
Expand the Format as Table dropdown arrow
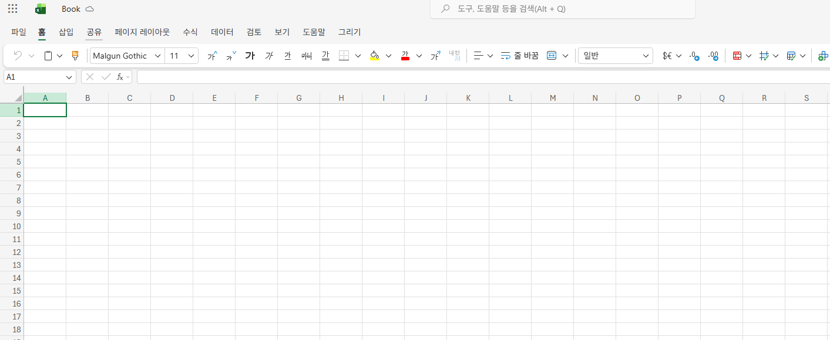[775, 56]
